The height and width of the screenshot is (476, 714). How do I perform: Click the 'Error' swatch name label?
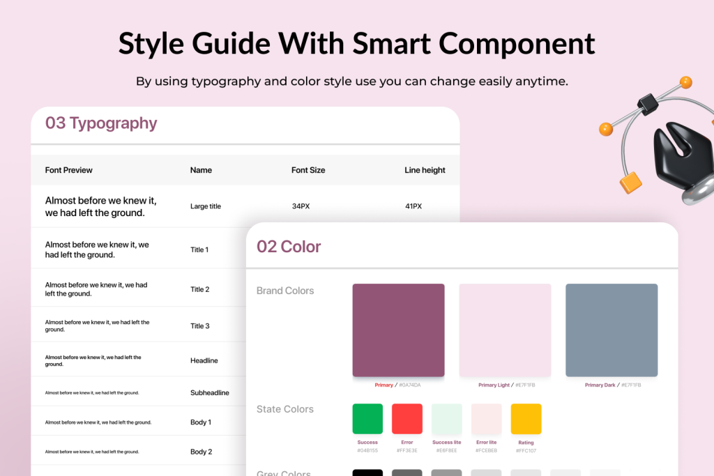407,443
